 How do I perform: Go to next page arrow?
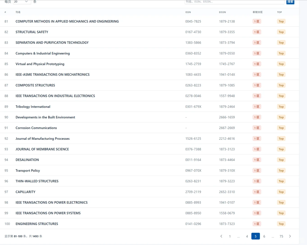[x=290, y=236]
